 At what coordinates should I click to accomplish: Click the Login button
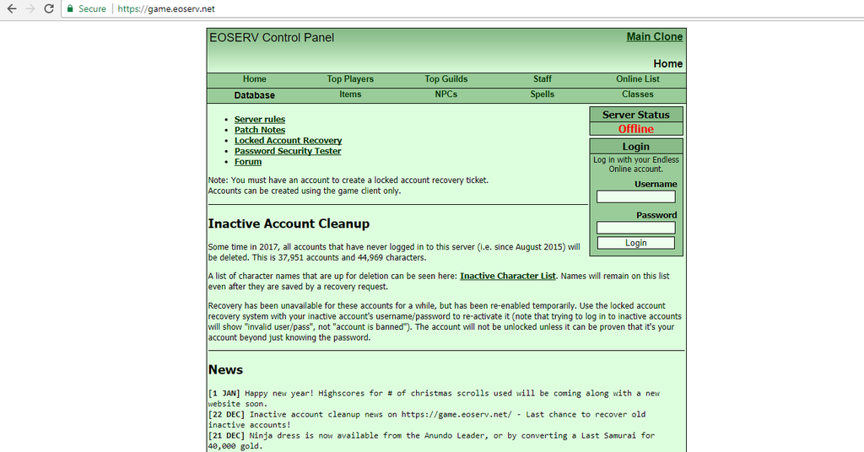(636, 244)
